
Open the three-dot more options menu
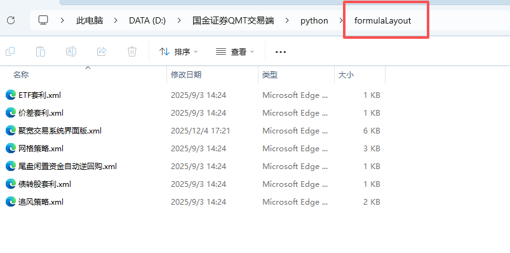pyautogui.click(x=280, y=51)
